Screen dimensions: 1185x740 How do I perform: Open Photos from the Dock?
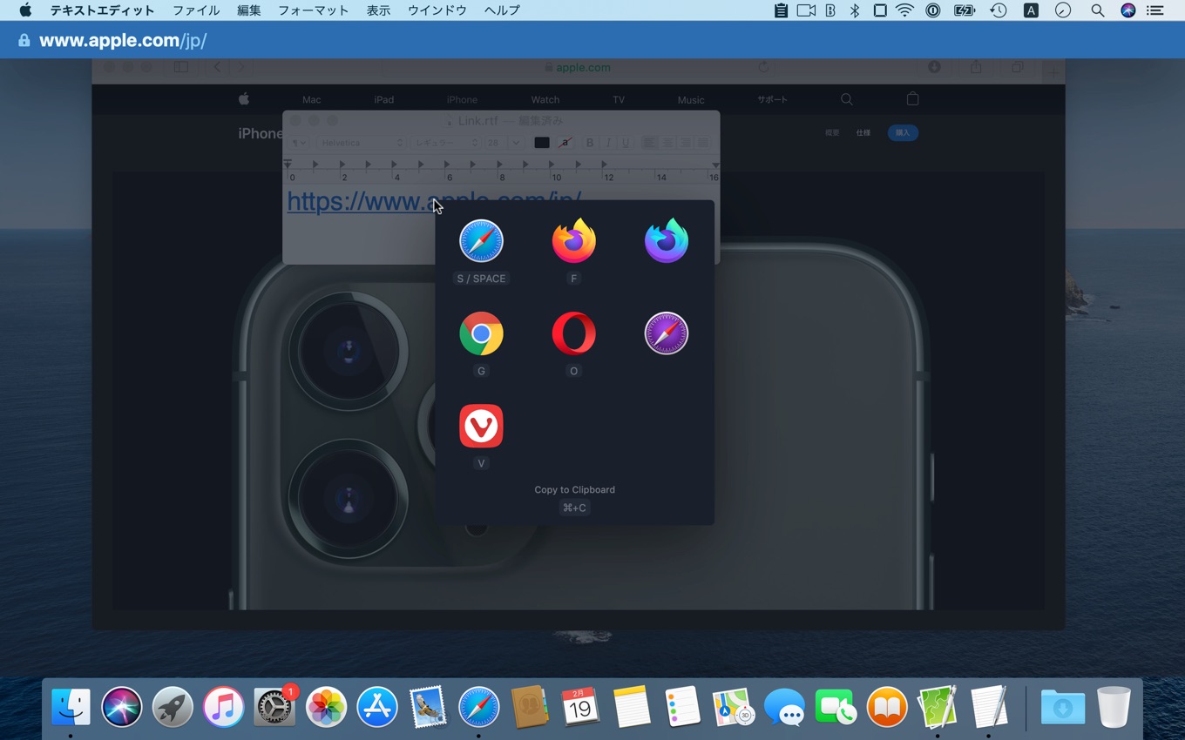pos(326,707)
